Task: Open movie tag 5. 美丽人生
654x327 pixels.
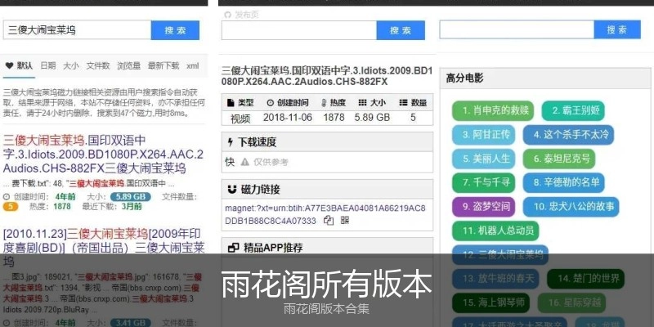Action: click(x=483, y=159)
